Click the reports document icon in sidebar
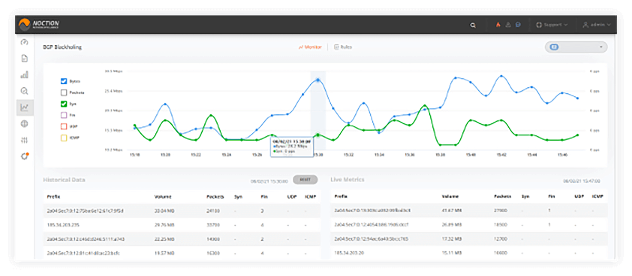Viewport: 632px width, 276px height. click(x=24, y=58)
